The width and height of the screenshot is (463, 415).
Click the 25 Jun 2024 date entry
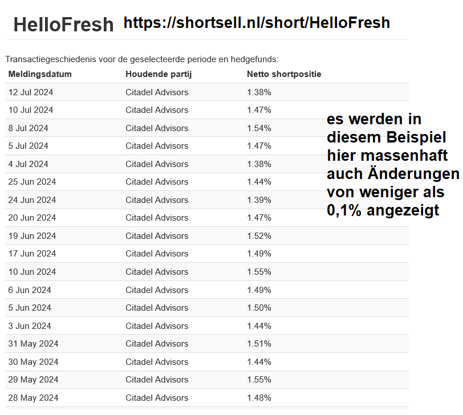32,182
